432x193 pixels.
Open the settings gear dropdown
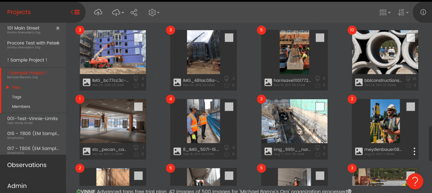(x=154, y=12)
